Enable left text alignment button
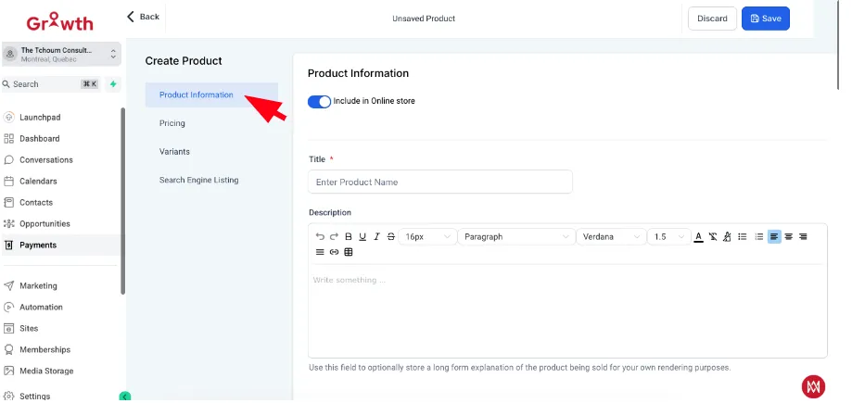This screenshot has height=403, width=852. click(x=774, y=237)
